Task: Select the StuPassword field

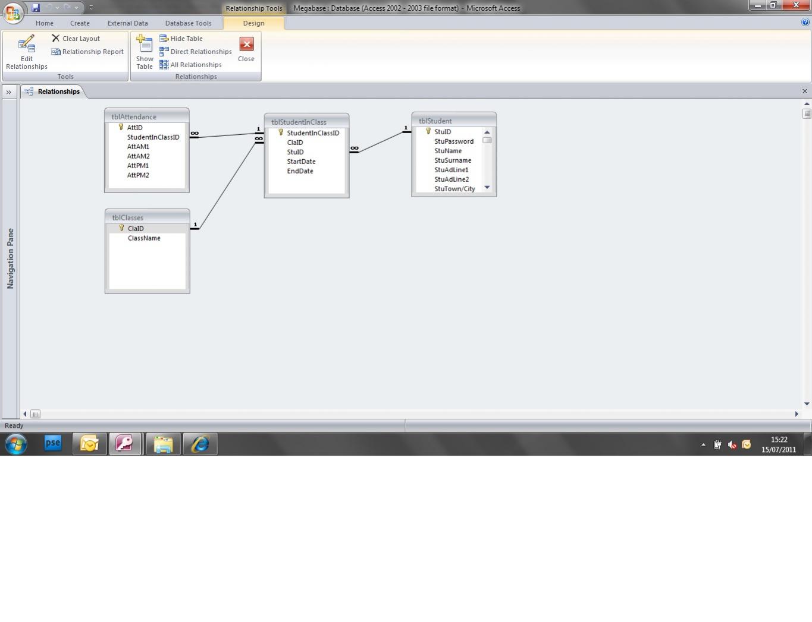Action: [454, 141]
